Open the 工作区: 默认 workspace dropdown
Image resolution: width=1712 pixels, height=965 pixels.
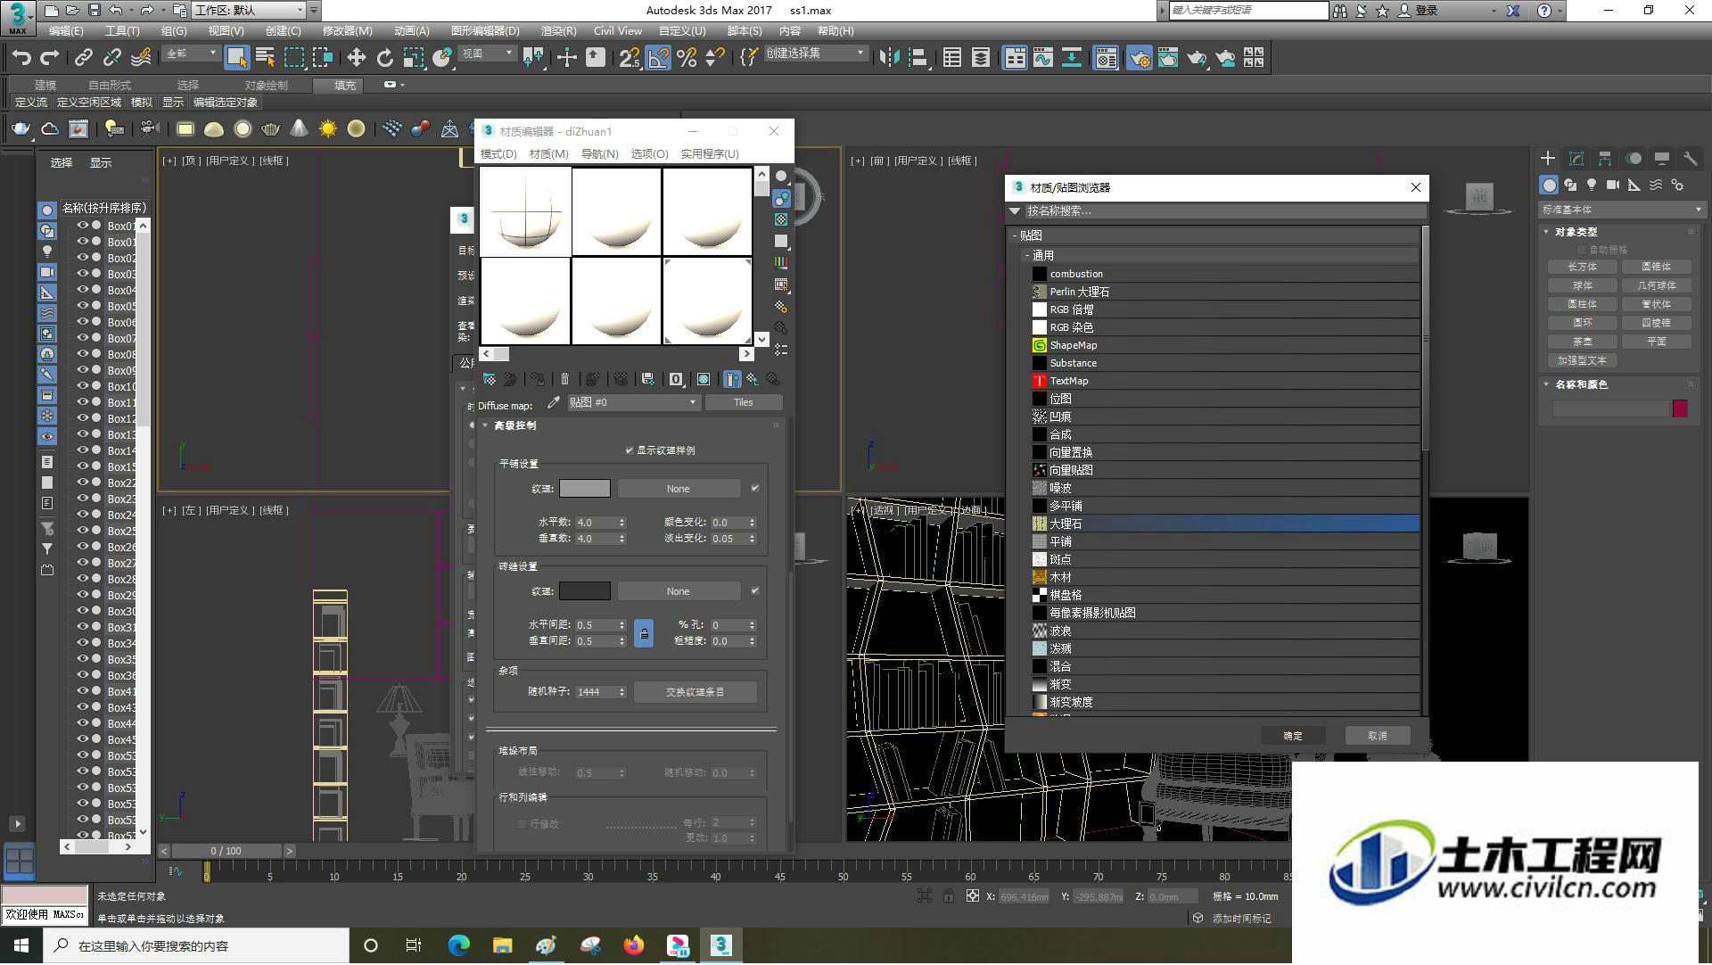(x=248, y=10)
